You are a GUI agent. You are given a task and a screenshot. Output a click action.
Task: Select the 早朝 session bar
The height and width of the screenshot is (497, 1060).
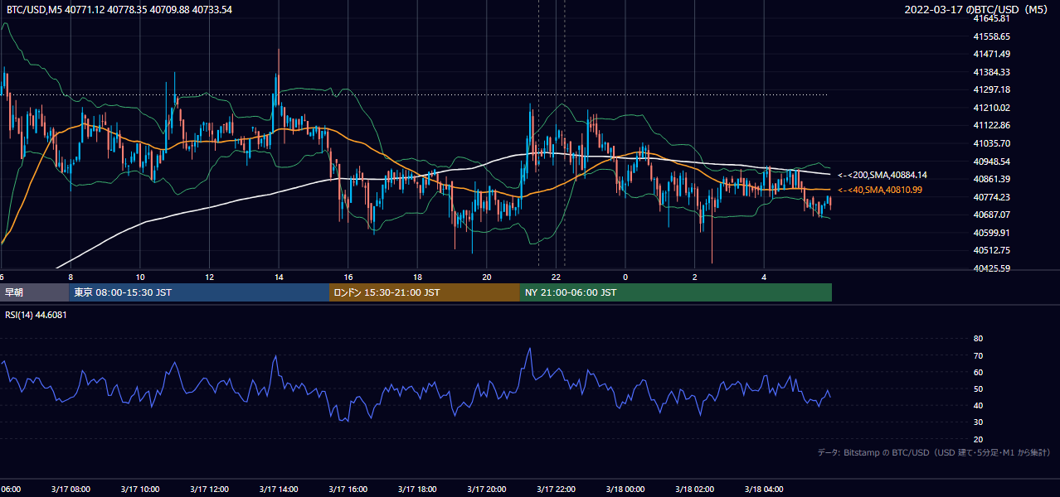coord(35,292)
